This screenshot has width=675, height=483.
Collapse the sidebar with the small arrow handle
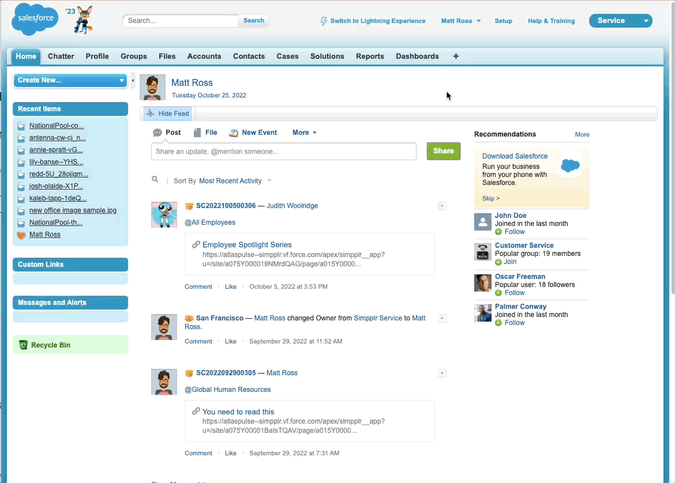[x=133, y=81]
